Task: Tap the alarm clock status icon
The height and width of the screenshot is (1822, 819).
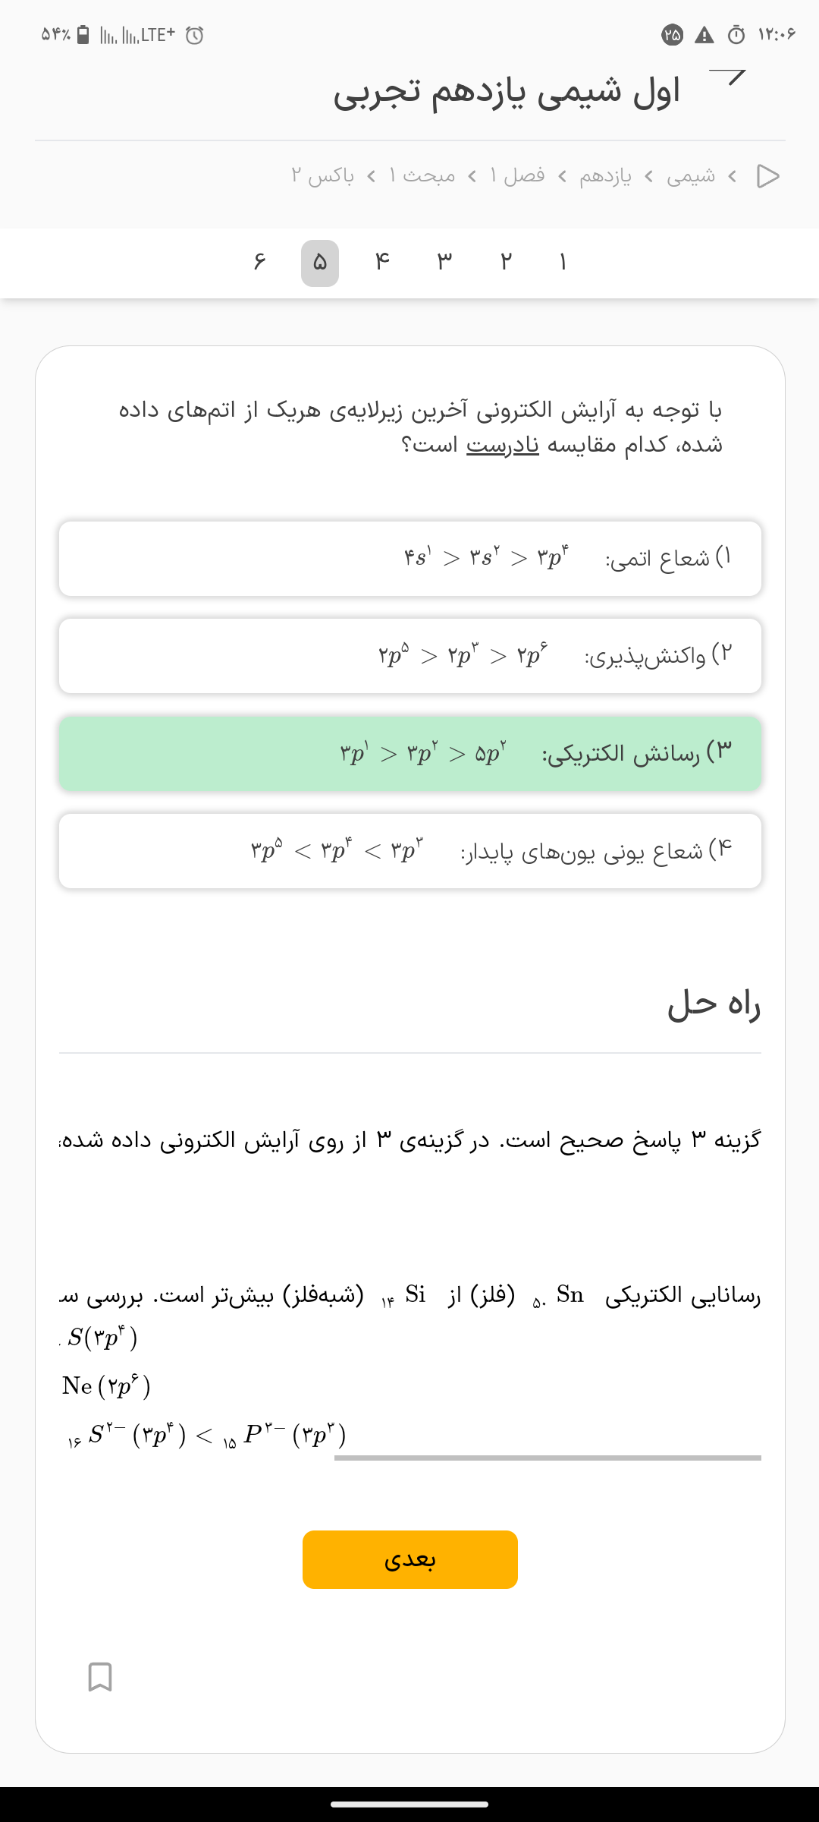Action: tap(195, 35)
